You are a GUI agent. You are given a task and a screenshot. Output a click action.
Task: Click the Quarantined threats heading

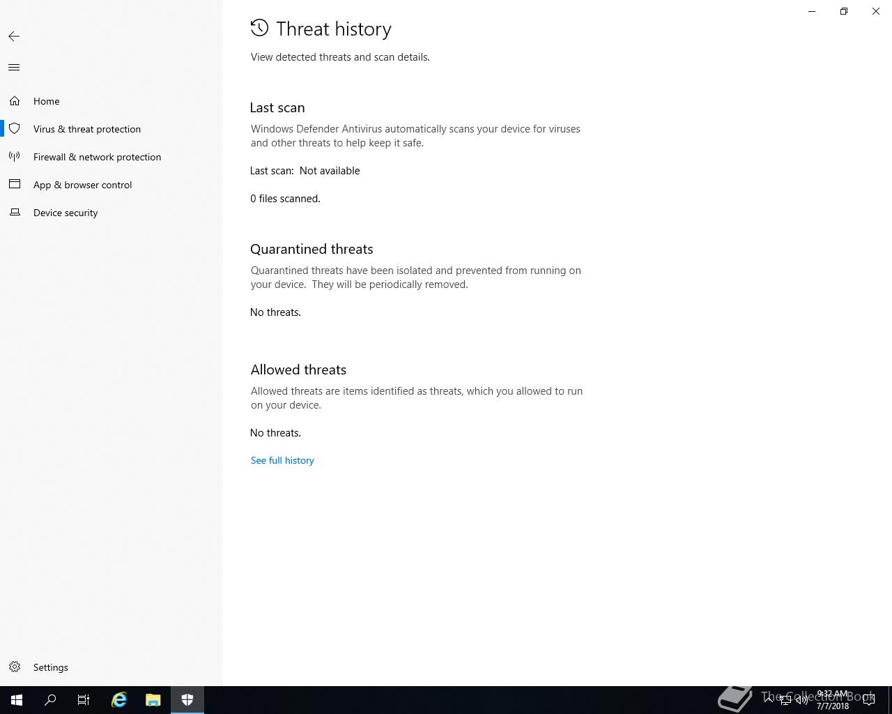point(312,249)
